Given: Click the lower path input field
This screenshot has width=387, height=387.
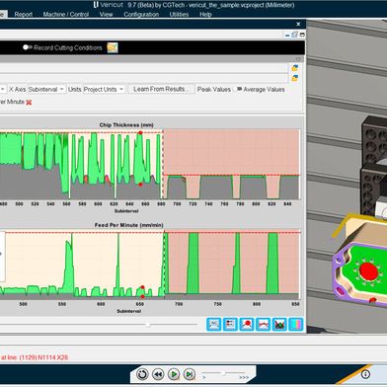Looking at the screenshot, I should coord(144,78).
